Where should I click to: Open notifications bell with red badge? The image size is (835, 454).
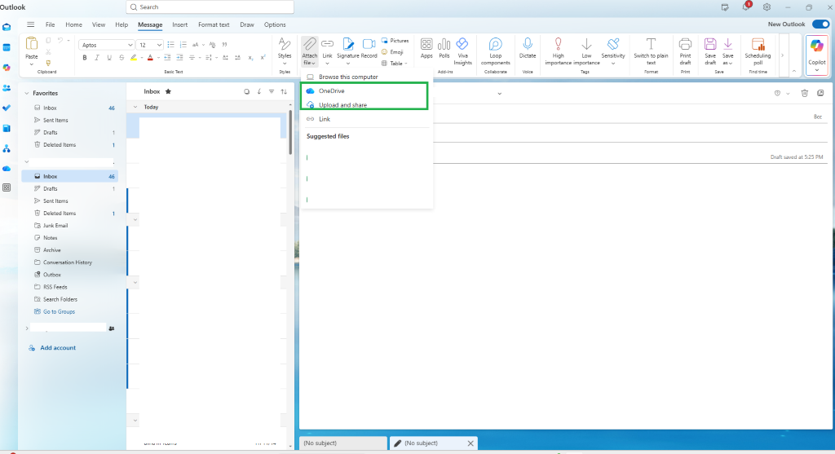(x=746, y=7)
